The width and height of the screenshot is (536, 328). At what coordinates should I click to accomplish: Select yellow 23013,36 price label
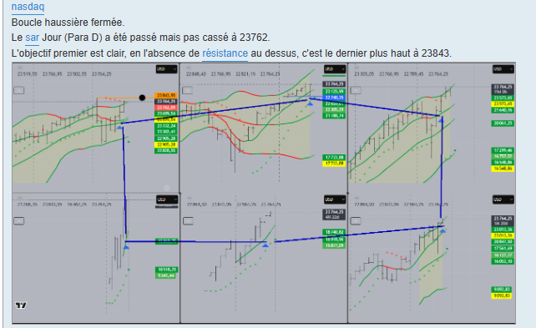click(503, 235)
